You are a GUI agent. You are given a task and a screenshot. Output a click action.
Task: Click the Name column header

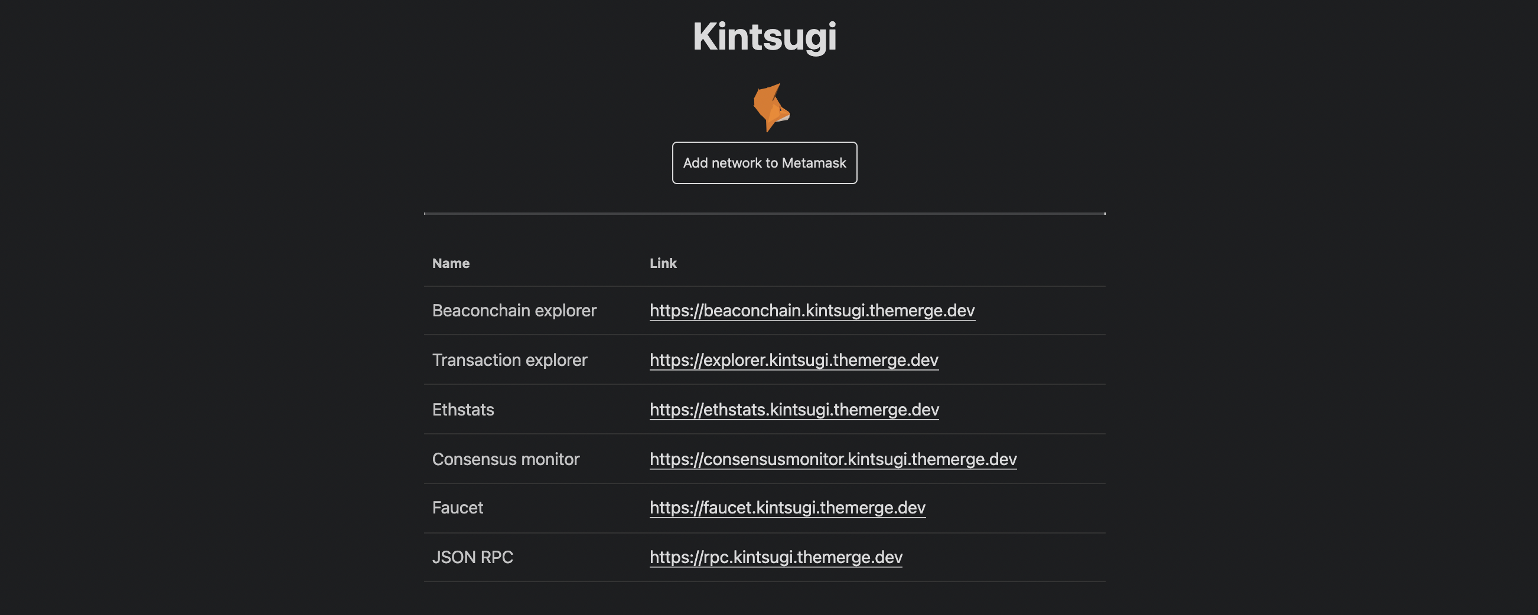[451, 263]
